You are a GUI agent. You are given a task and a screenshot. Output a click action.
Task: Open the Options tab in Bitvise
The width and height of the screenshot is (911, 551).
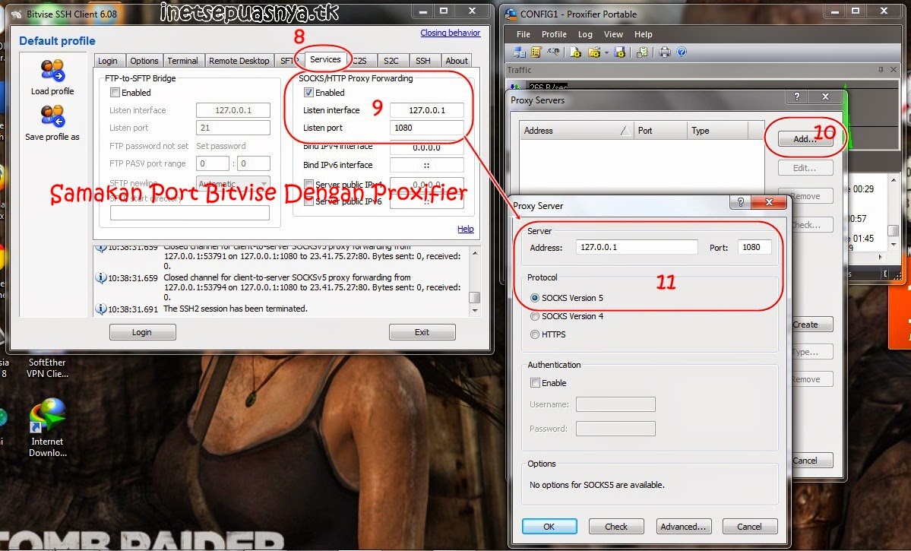tap(144, 61)
